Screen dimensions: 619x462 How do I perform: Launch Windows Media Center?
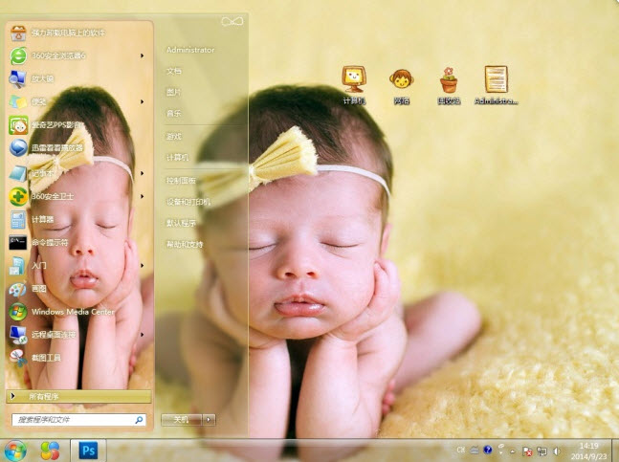point(72,312)
